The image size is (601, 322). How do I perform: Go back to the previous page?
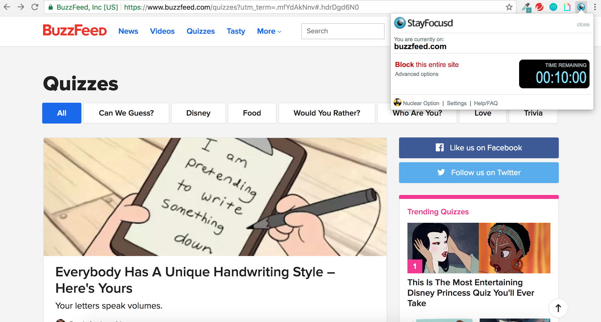click(7, 7)
